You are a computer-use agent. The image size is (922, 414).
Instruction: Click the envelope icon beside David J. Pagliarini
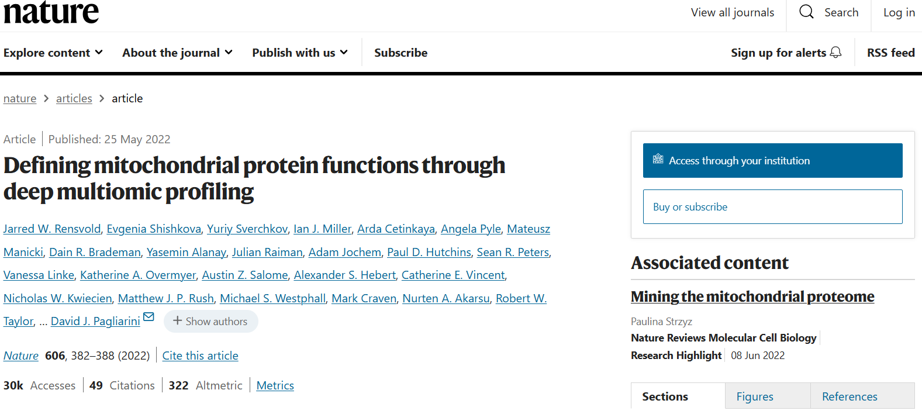pyautogui.click(x=149, y=317)
